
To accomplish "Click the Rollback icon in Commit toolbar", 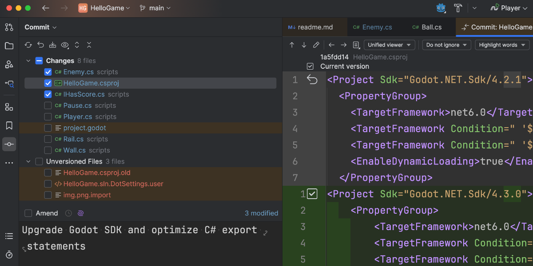I will (40, 45).
